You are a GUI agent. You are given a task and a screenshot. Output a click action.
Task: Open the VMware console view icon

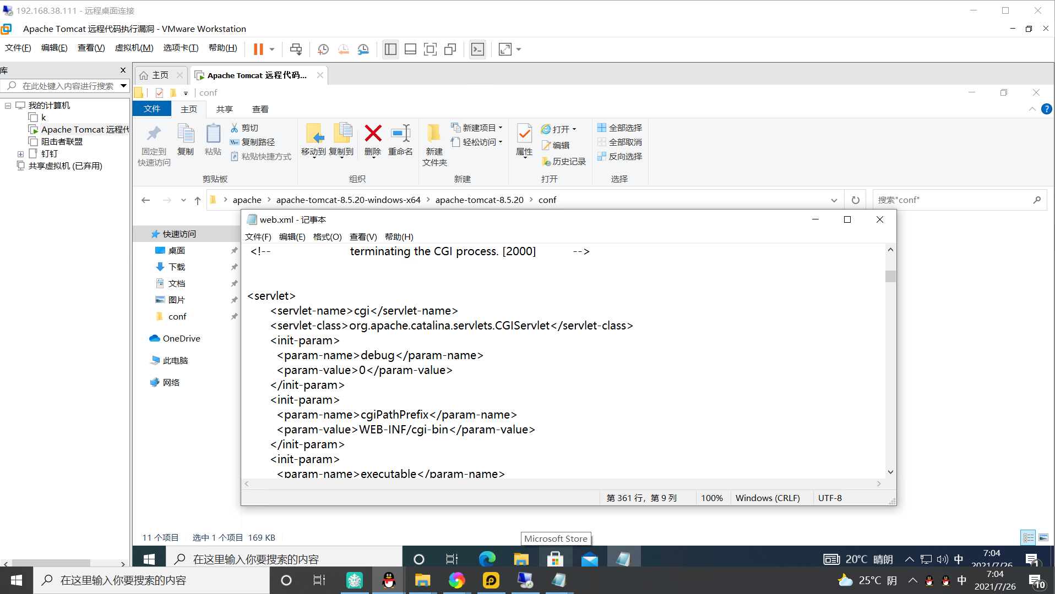(x=477, y=50)
